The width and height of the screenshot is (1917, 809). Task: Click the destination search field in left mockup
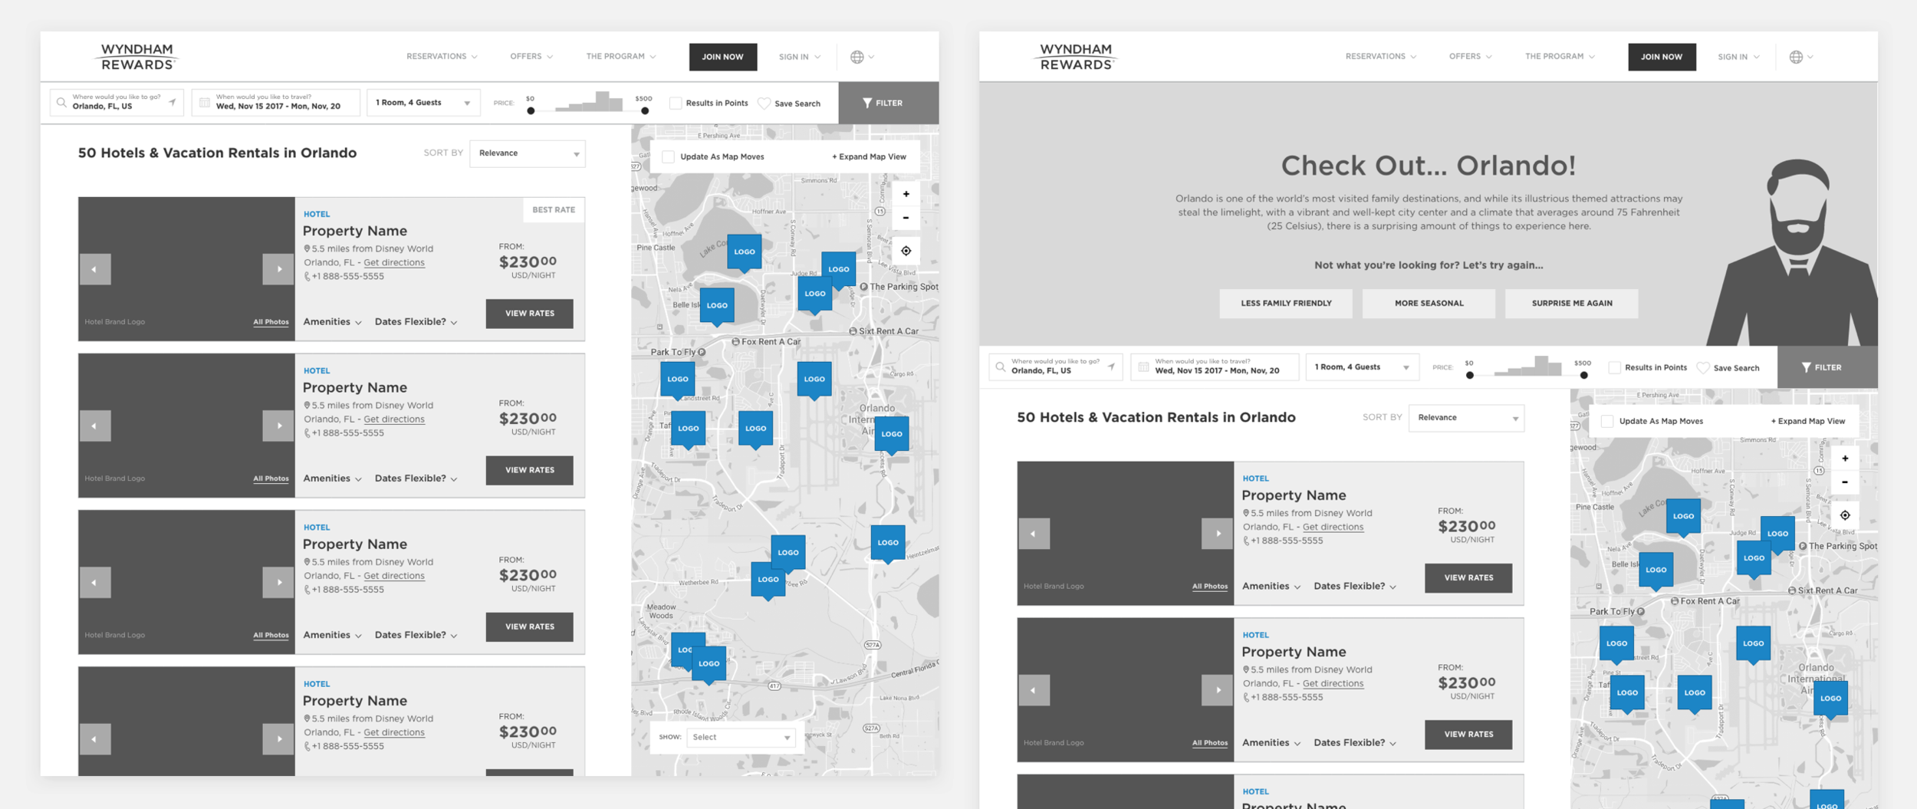(117, 103)
